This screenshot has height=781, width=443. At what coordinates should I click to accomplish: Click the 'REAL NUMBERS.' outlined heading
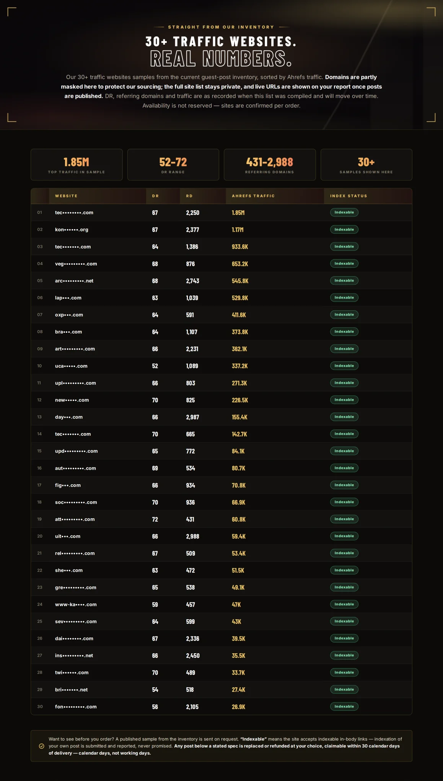pyautogui.click(x=221, y=59)
